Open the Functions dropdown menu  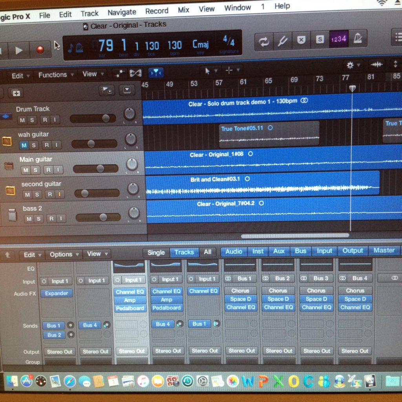(x=56, y=75)
